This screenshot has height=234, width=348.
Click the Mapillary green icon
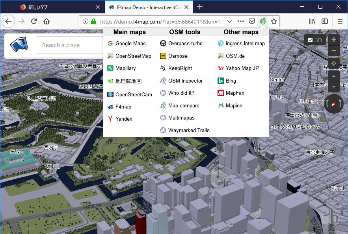coord(110,68)
